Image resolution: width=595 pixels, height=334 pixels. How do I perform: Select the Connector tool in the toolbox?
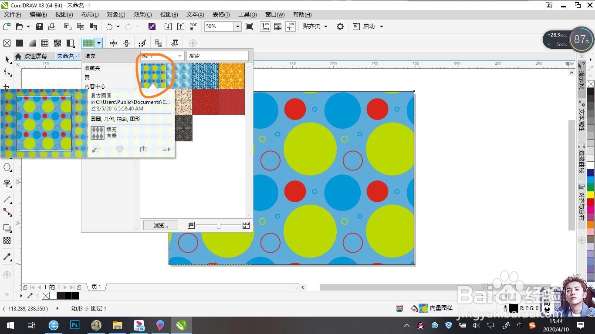[x=7, y=212]
